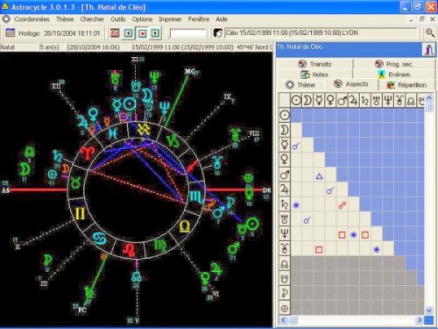Click the Sun column header in aspects grid

coord(296,101)
